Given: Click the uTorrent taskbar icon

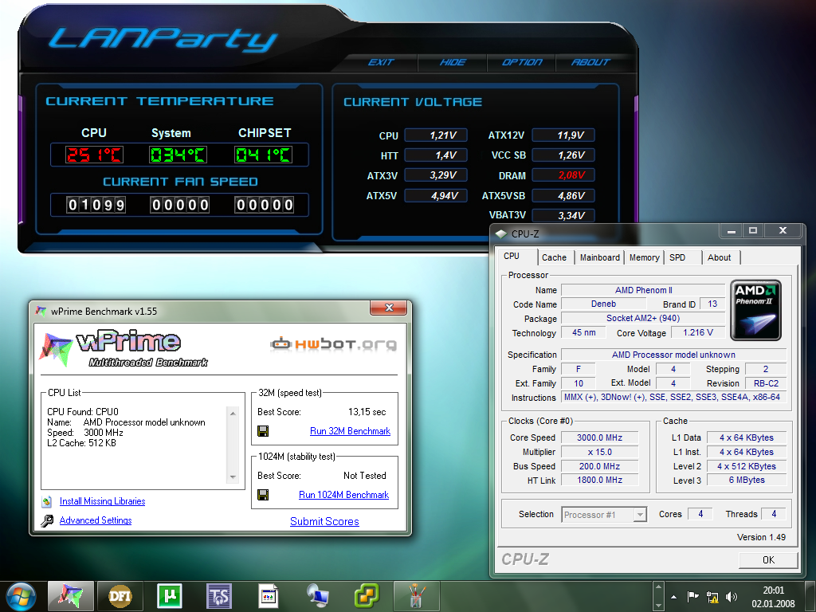Looking at the screenshot, I should click(169, 596).
